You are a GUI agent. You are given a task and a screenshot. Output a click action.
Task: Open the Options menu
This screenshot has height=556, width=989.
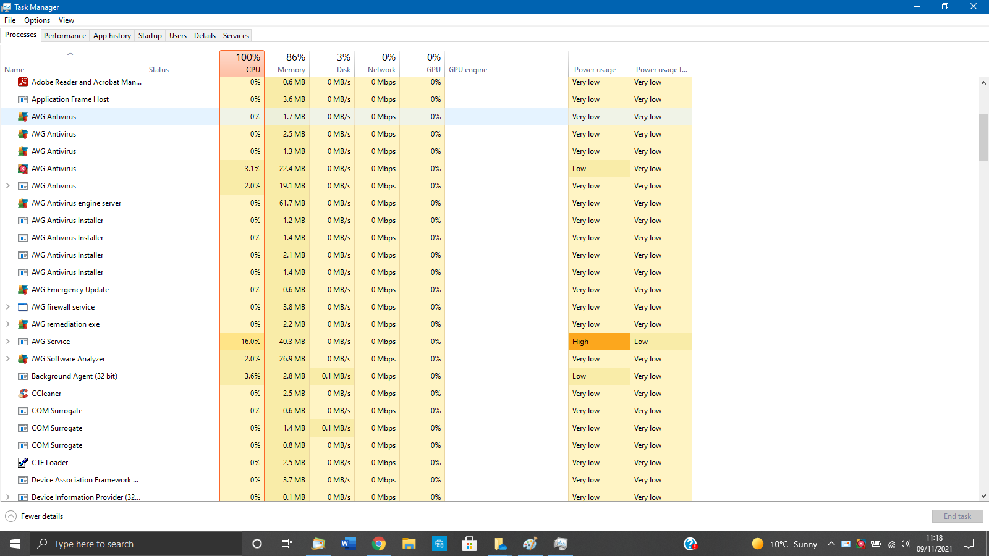37,20
